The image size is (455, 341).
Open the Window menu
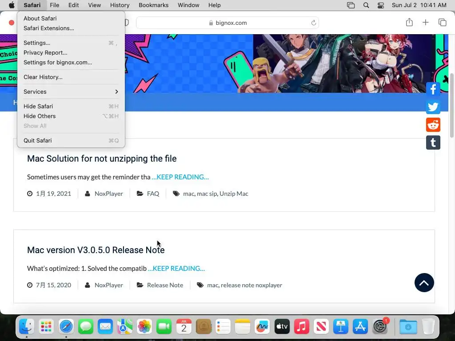tap(188, 5)
